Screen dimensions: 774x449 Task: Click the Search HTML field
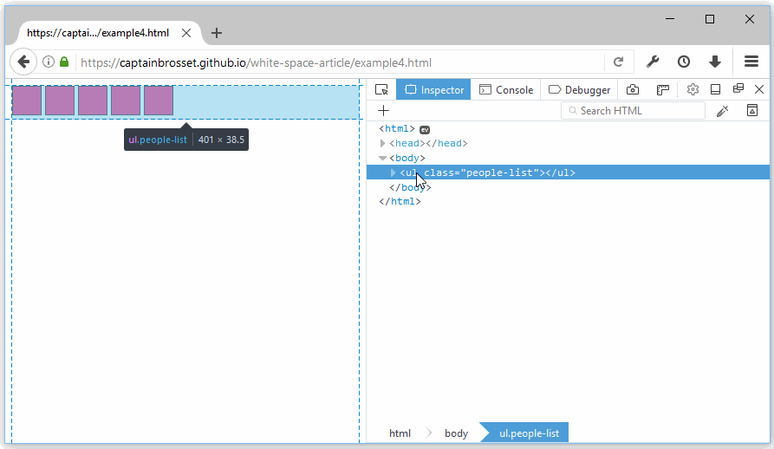[x=639, y=111]
